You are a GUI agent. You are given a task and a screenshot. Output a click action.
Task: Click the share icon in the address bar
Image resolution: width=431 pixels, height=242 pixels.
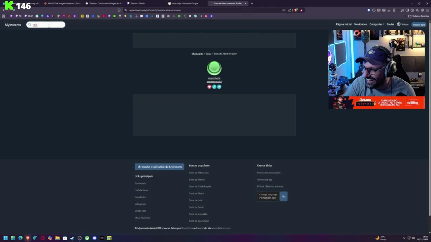(290, 10)
